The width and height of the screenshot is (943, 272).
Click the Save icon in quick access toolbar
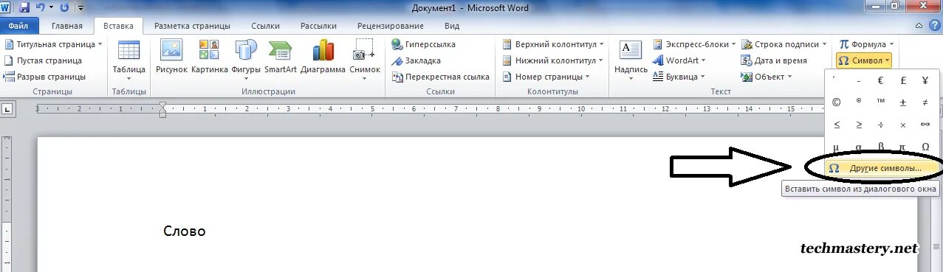pyautogui.click(x=24, y=8)
